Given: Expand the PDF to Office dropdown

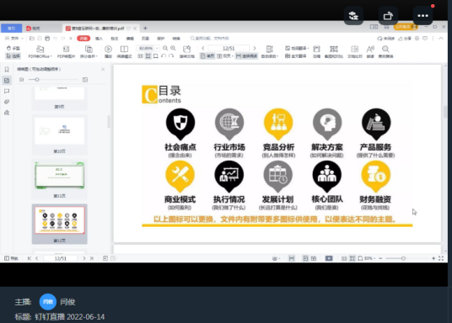Looking at the screenshot, I should [40, 51].
